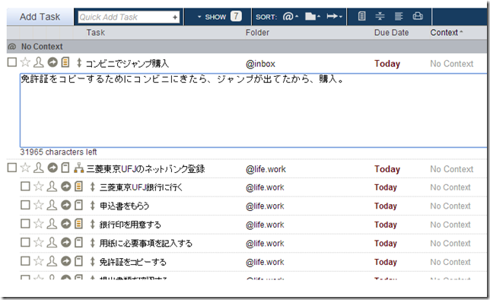The width and height of the screenshot is (490, 300).
Task: Click the 申込書をもらう task title
Action: (124, 206)
